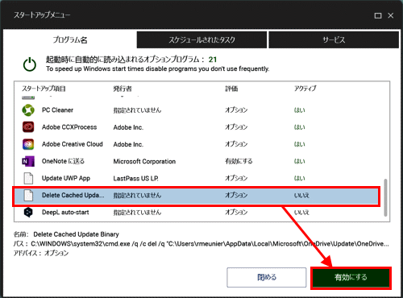
Task: Click 名前: Delete Cached Update Binary text
Action: 66,234
